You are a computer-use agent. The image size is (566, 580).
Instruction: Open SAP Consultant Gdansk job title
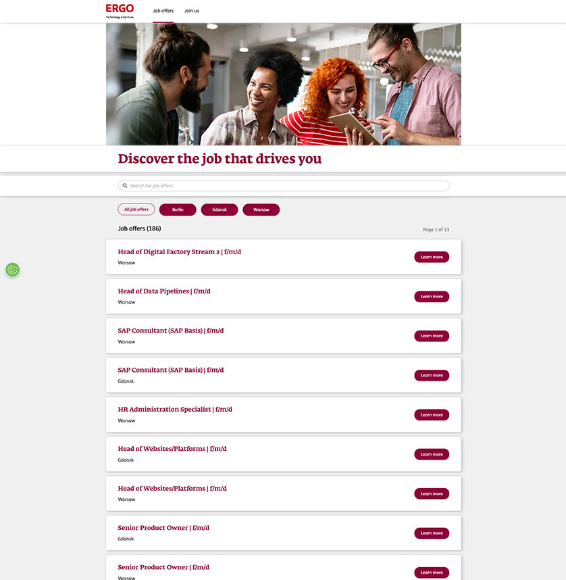point(171,370)
